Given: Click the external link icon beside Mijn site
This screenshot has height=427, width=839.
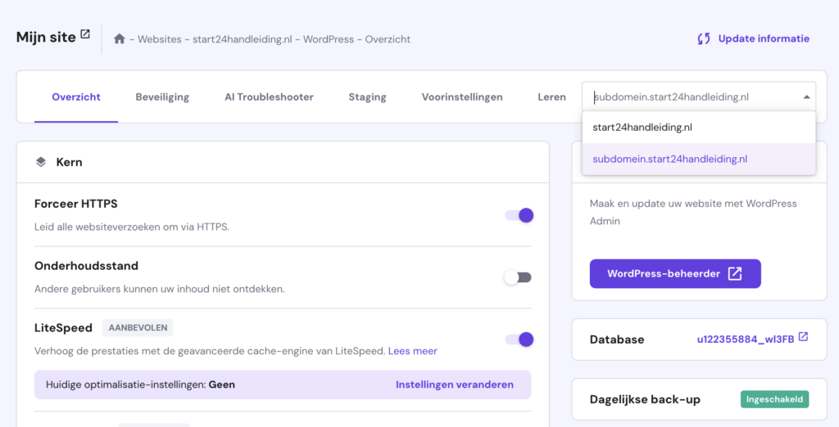Looking at the screenshot, I should pyautogui.click(x=85, y=35).
